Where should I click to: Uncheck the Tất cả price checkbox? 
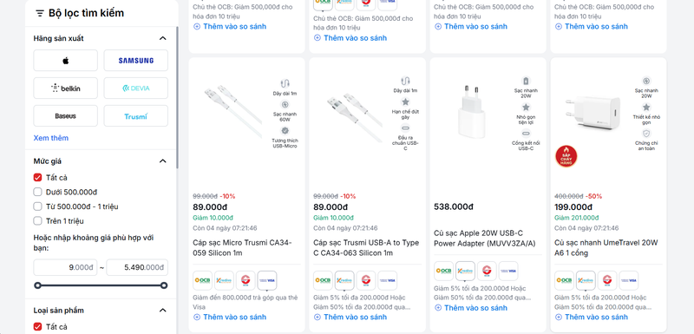point(37,177)
